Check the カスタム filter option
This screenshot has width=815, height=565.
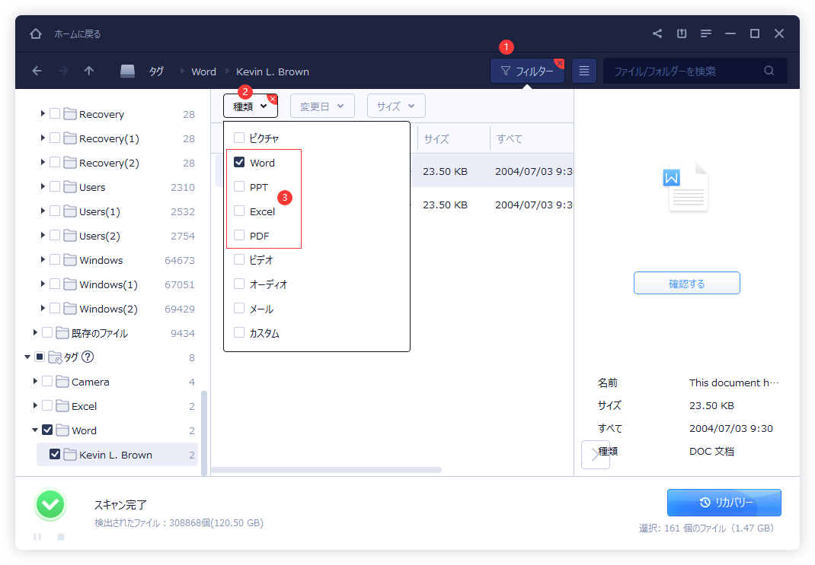[239, 332]
